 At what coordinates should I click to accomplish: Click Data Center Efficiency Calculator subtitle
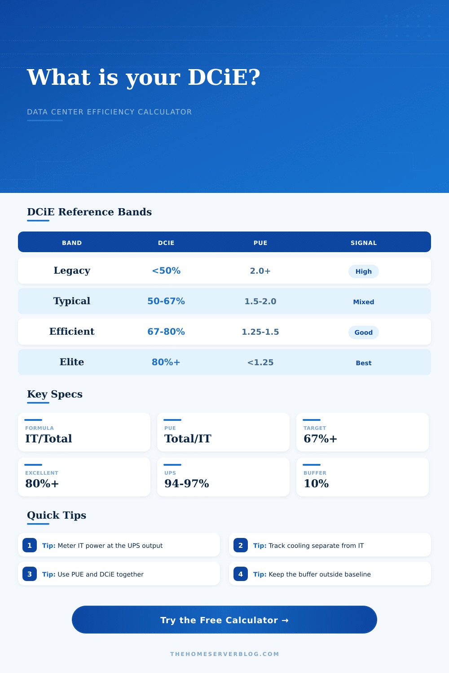(x=110, y=112)
